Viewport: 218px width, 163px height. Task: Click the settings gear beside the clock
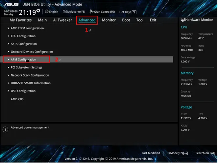click(x=38, y=11)
